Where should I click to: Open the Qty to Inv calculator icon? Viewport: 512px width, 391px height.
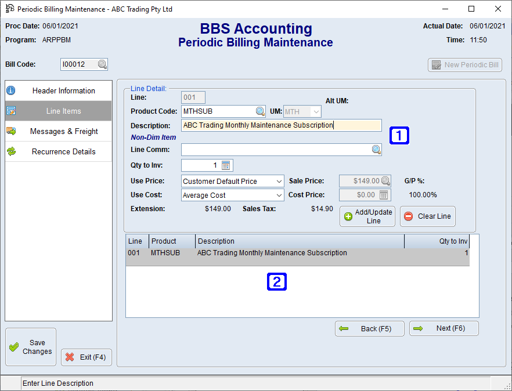tap(226, 165)
